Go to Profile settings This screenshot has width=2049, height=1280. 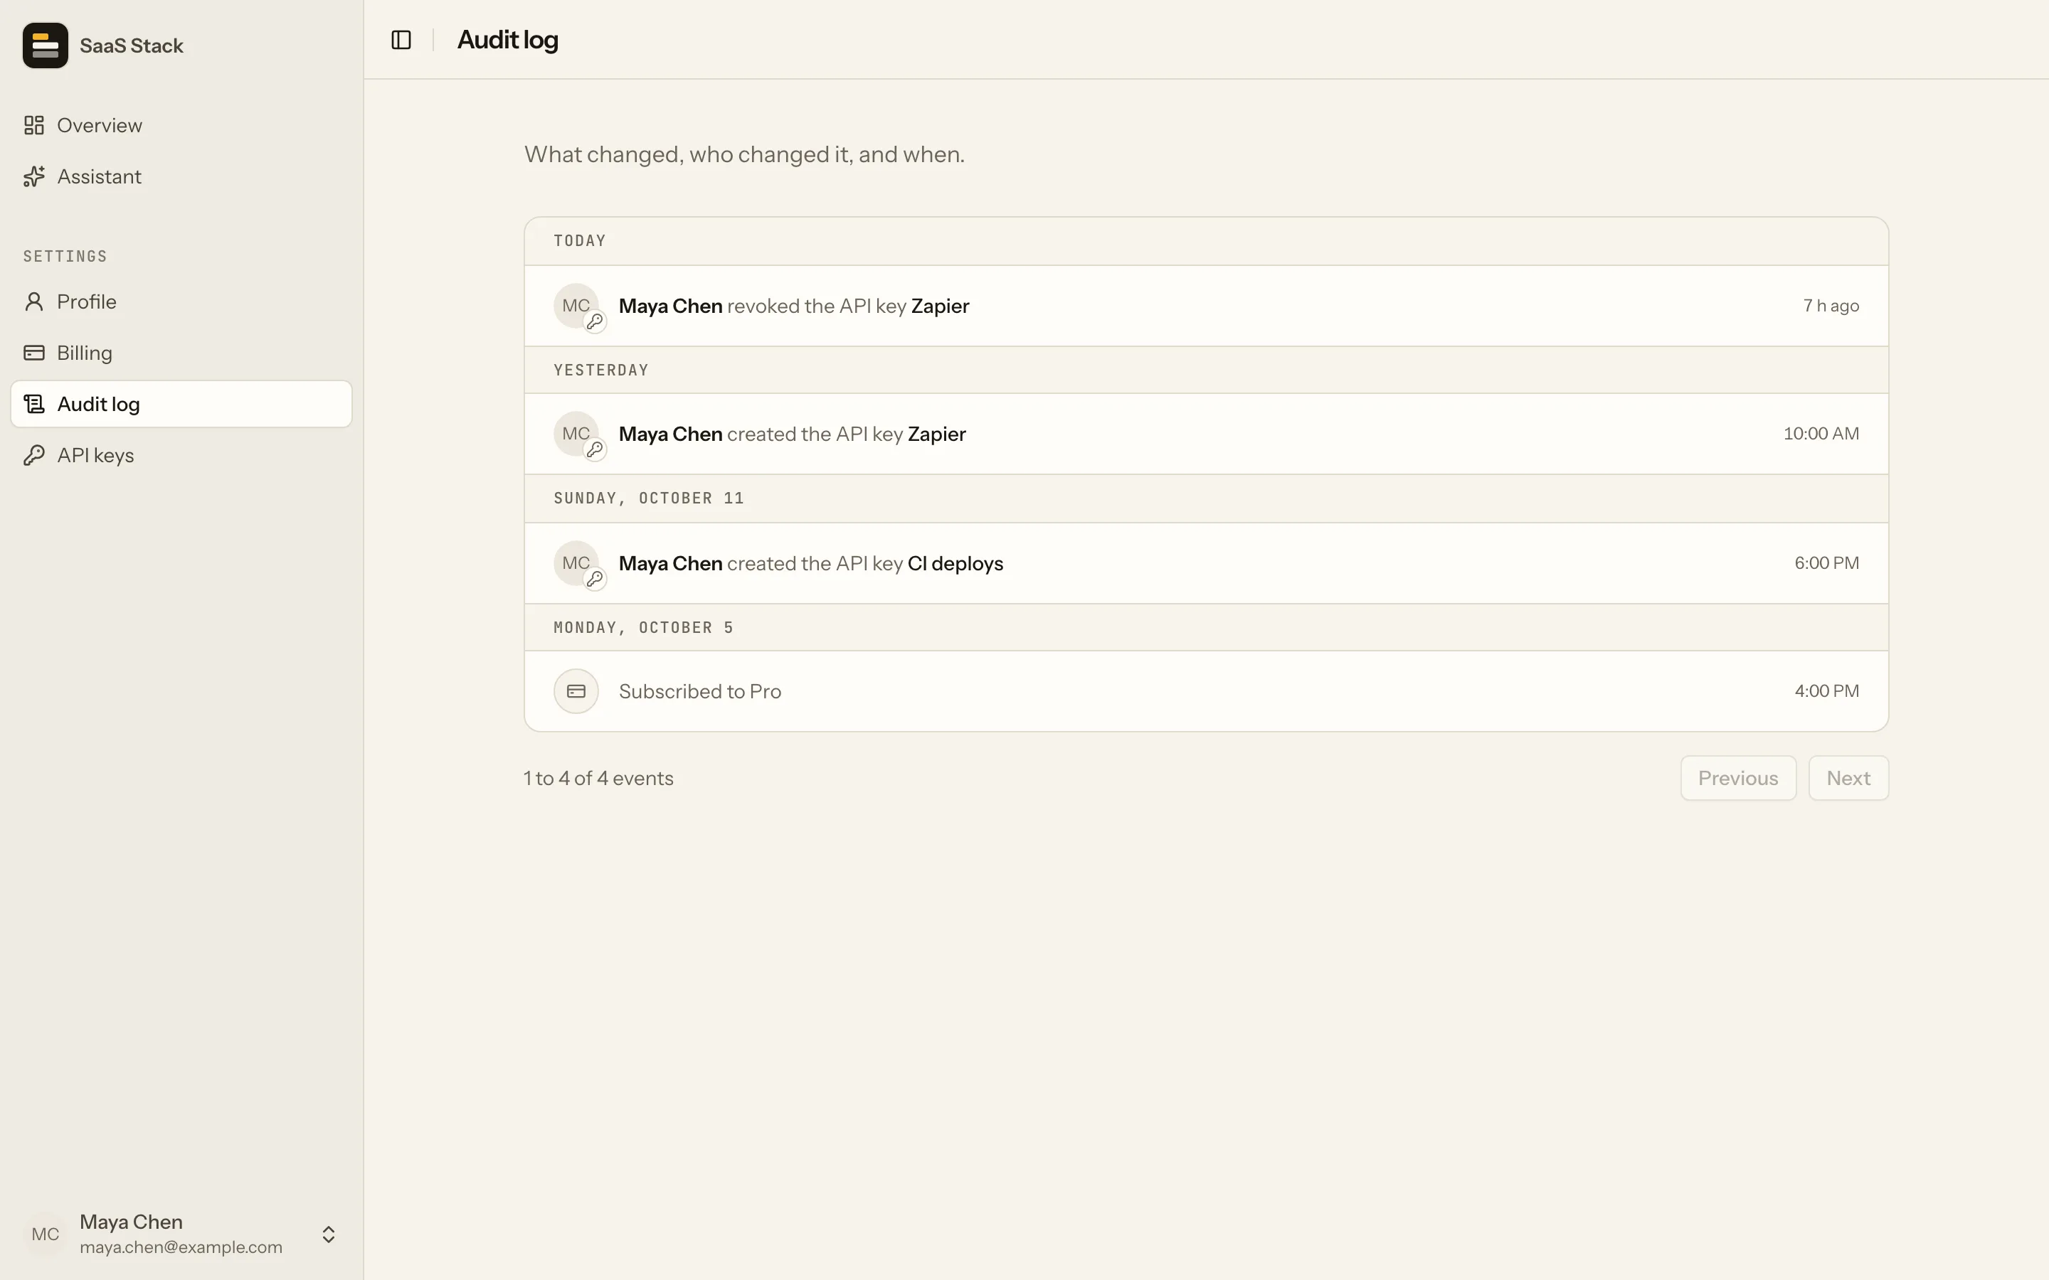[181, 302]
